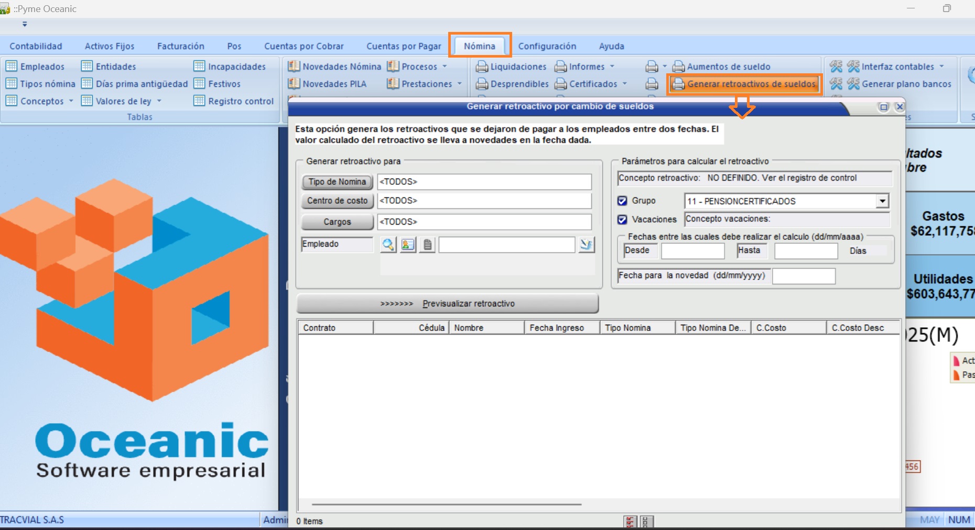Open Liquidaciones printer icon in ribbon

point(482,67)
